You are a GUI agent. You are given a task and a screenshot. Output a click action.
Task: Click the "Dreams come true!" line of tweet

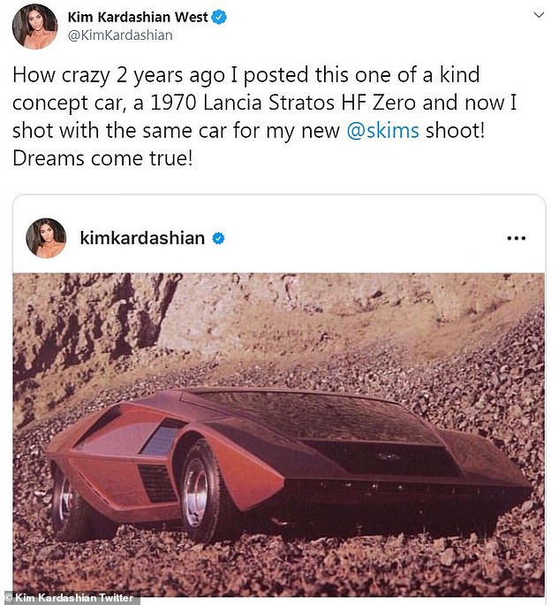tap(102, 158)
